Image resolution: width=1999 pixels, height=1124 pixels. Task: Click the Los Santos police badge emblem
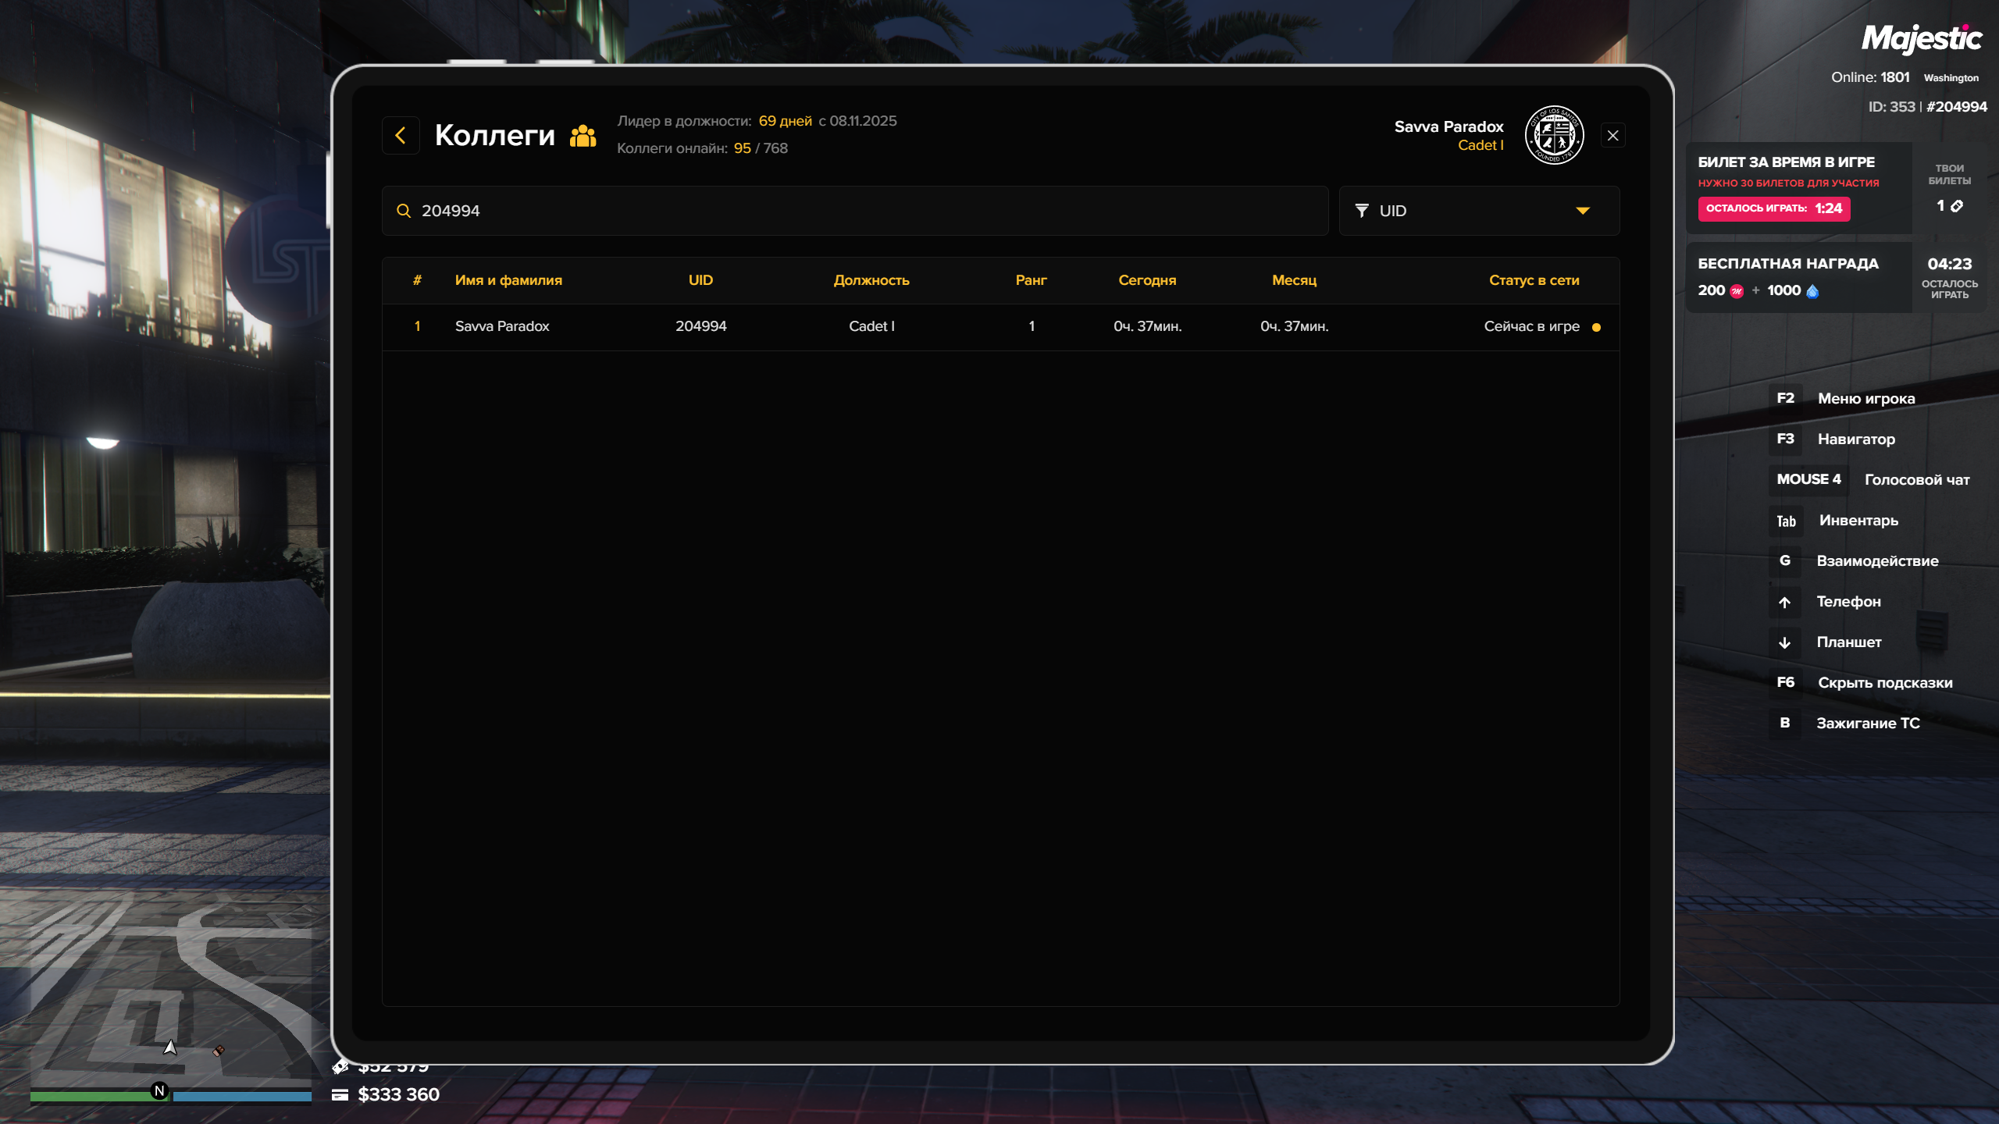pos(1554,136)
